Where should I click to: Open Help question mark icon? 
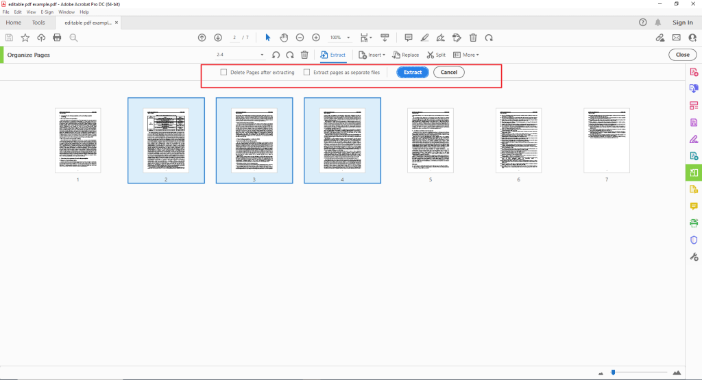(642, 23)
